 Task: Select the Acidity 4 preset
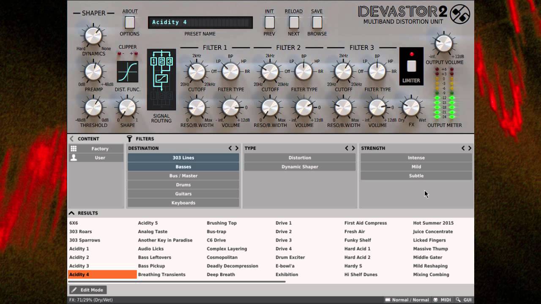click(102, 274)
